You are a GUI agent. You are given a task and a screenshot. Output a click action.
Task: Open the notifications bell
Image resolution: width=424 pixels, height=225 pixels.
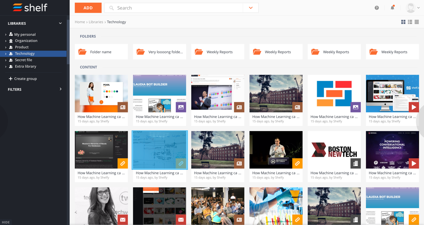click(392, 8)
